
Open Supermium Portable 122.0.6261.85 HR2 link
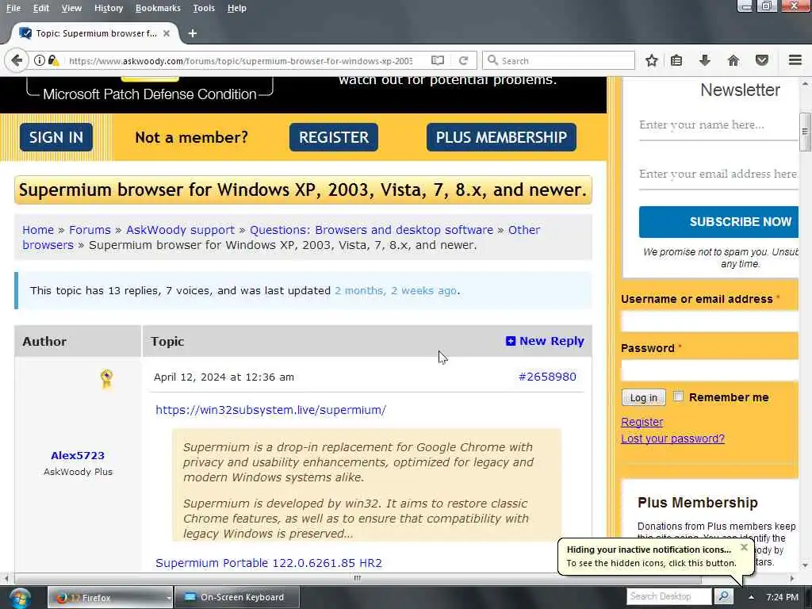(x=269, y=563)
